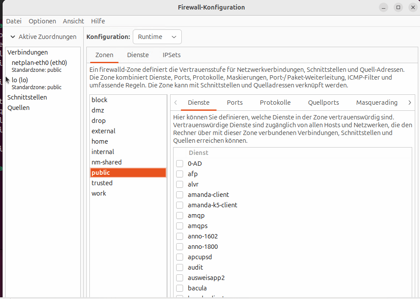420x299 pixels.
Task: Select the trusted zone in list
Action: [x=102, y=183]
